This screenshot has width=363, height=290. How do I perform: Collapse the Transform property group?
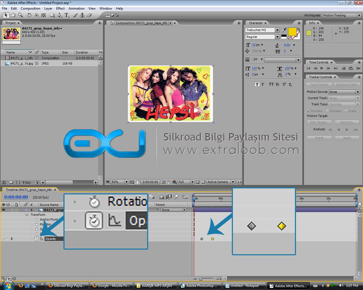27,215
